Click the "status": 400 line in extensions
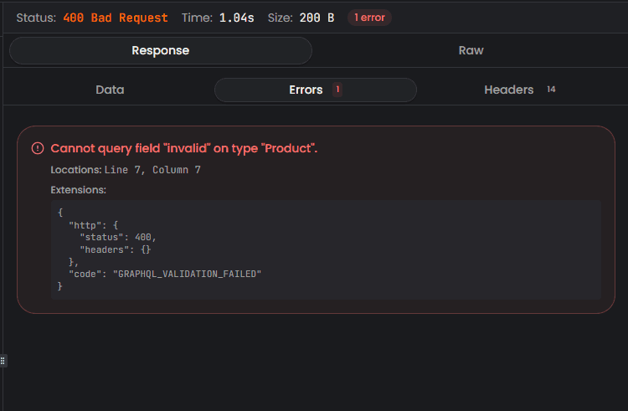Image resolution: width=628 pixels, height=411 pixels. point(118,238)
